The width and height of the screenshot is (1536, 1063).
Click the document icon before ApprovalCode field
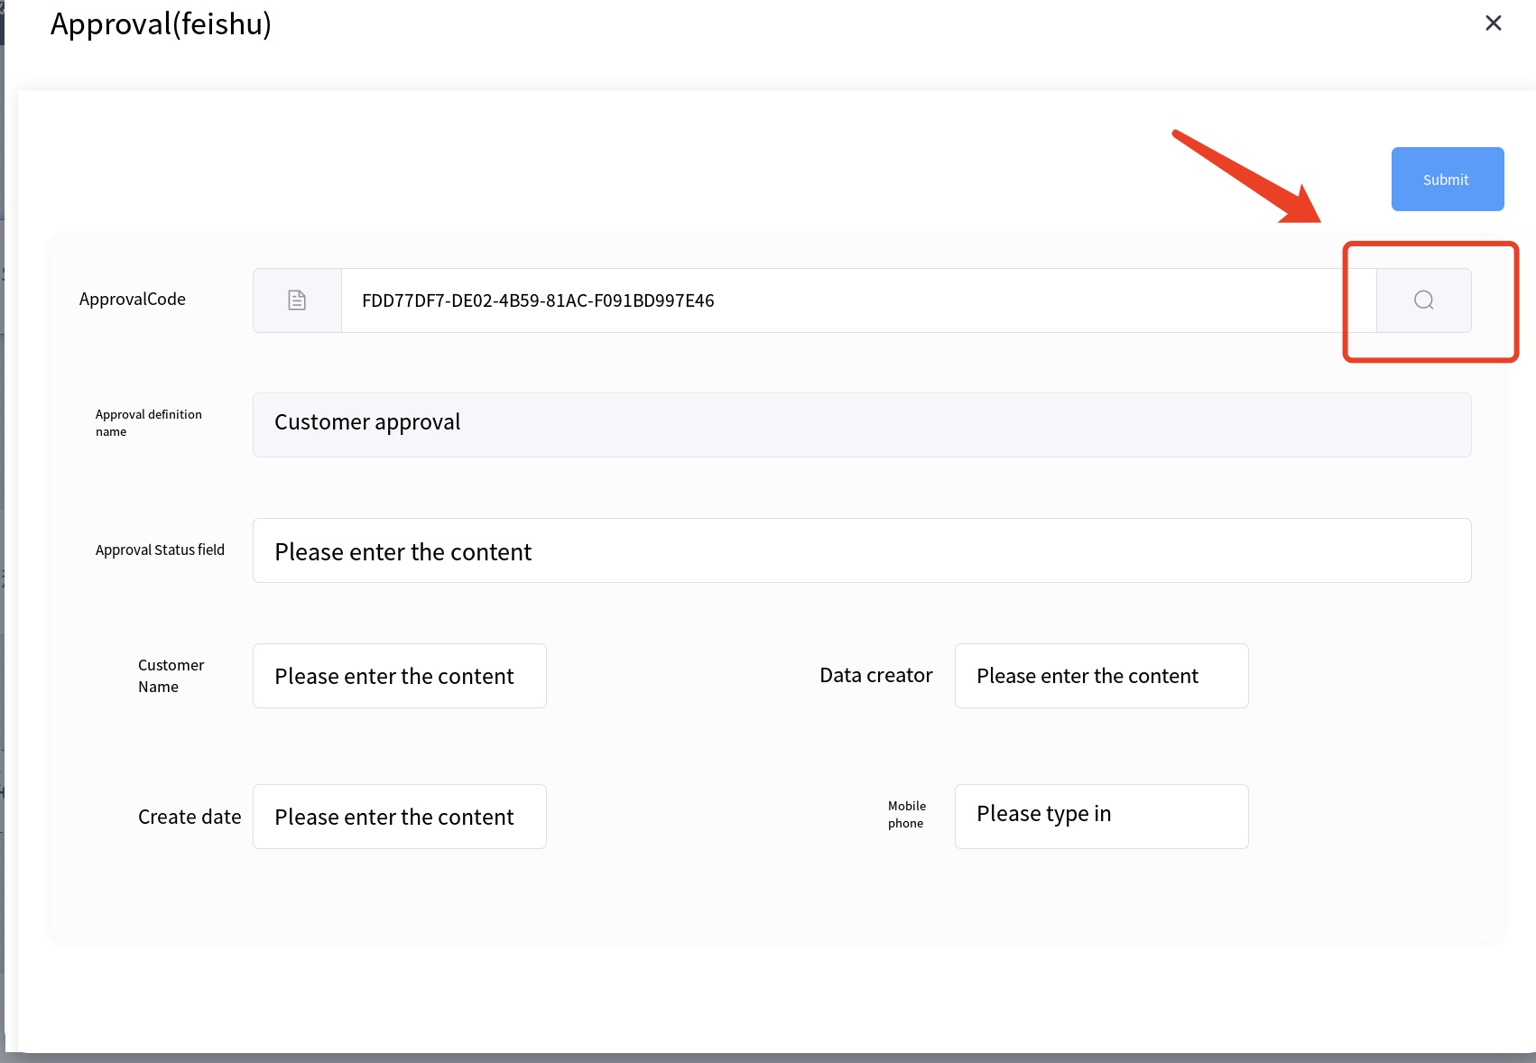point(297,300)
